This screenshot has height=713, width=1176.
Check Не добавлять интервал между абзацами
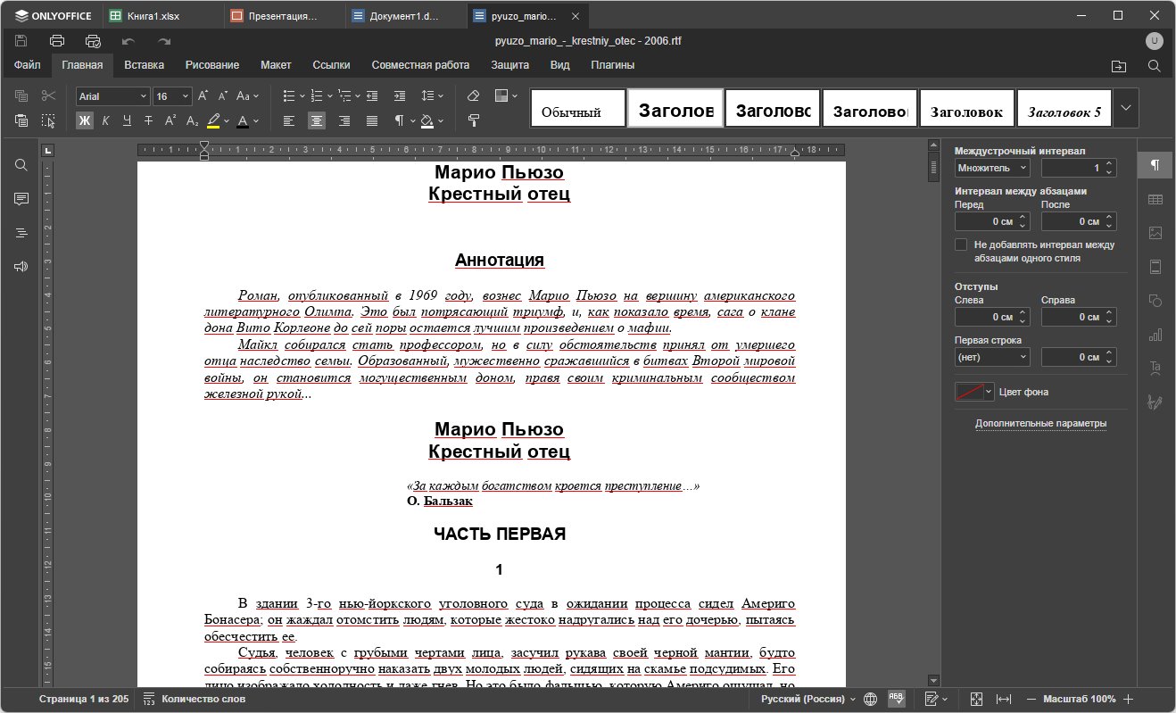[x=961, y=245]
